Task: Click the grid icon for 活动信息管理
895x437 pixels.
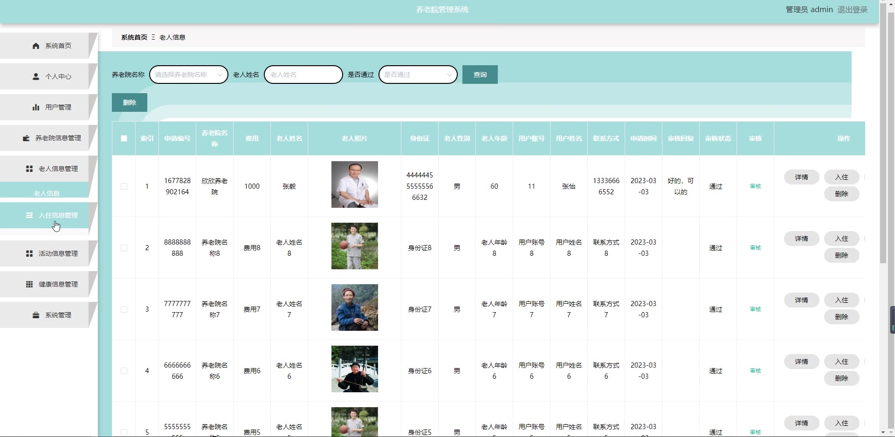Action: coord(29,253)
